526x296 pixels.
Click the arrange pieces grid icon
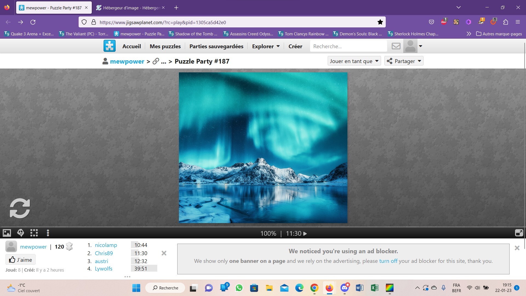click(34, 233)
